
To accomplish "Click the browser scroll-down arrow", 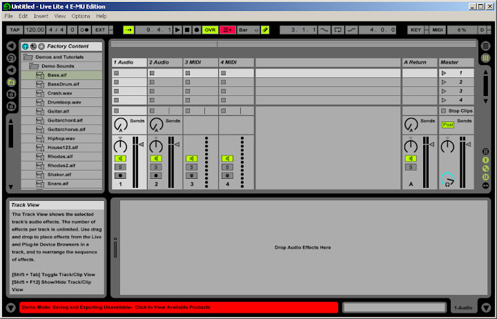I will [11, 187].
